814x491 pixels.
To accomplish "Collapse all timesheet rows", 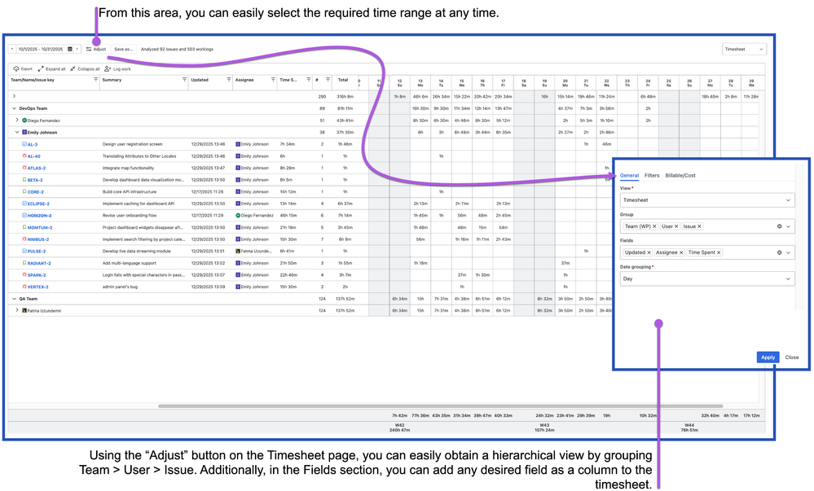I will tap(85, 68).
